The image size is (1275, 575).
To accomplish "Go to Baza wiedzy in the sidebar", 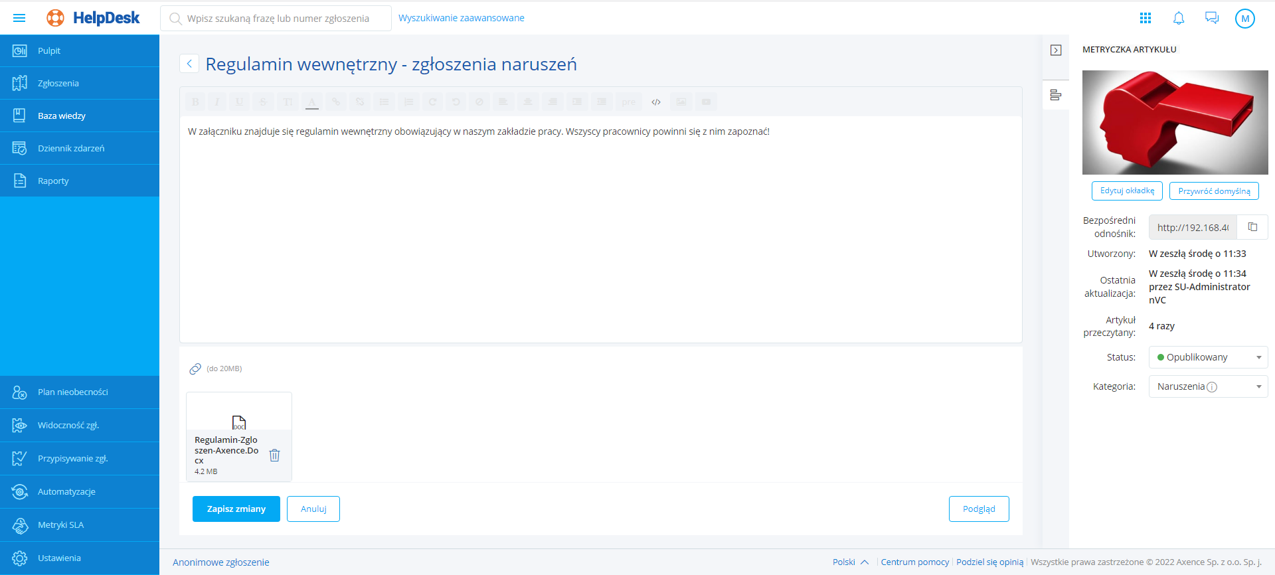I will tap(62, 116).
